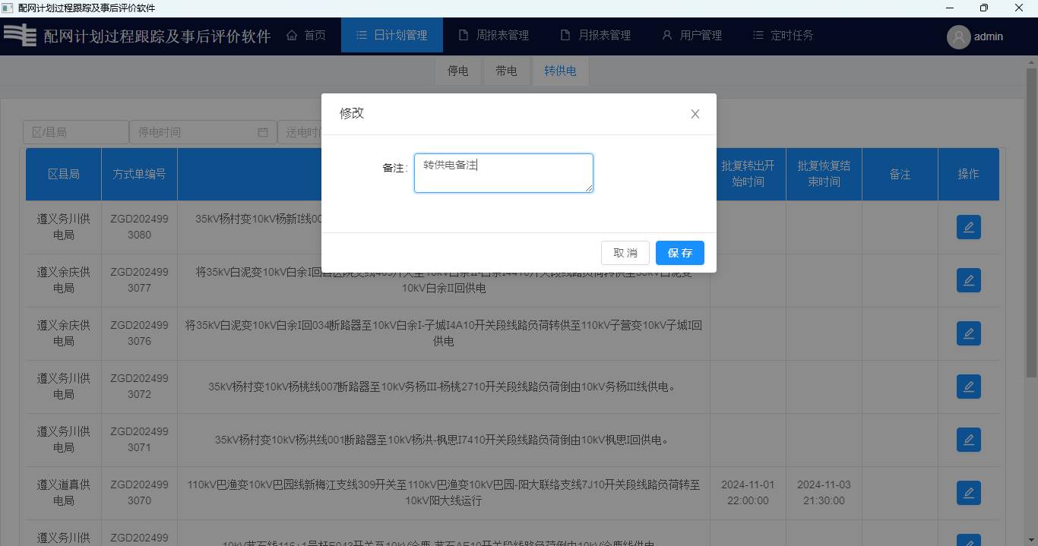
Task: Open the 用户管理 menu
Action: coord(691,35)
